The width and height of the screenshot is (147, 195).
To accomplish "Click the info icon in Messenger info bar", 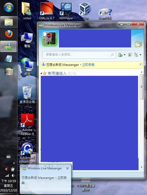I will 43,64.
